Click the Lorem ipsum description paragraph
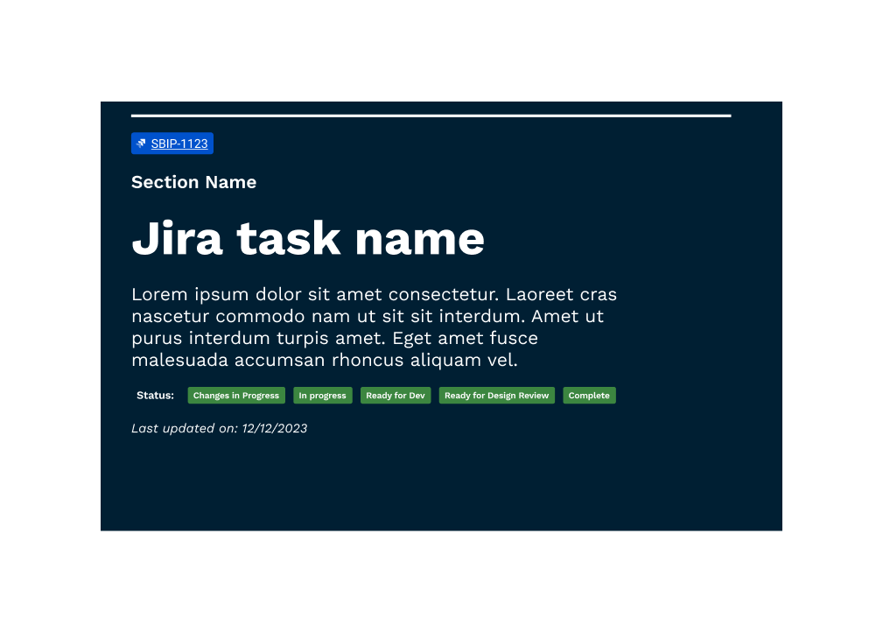 374,327
